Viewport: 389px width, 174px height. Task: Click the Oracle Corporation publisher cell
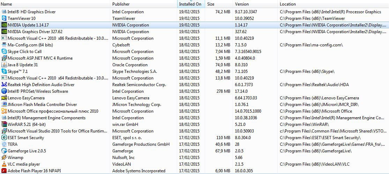[130, 65]
